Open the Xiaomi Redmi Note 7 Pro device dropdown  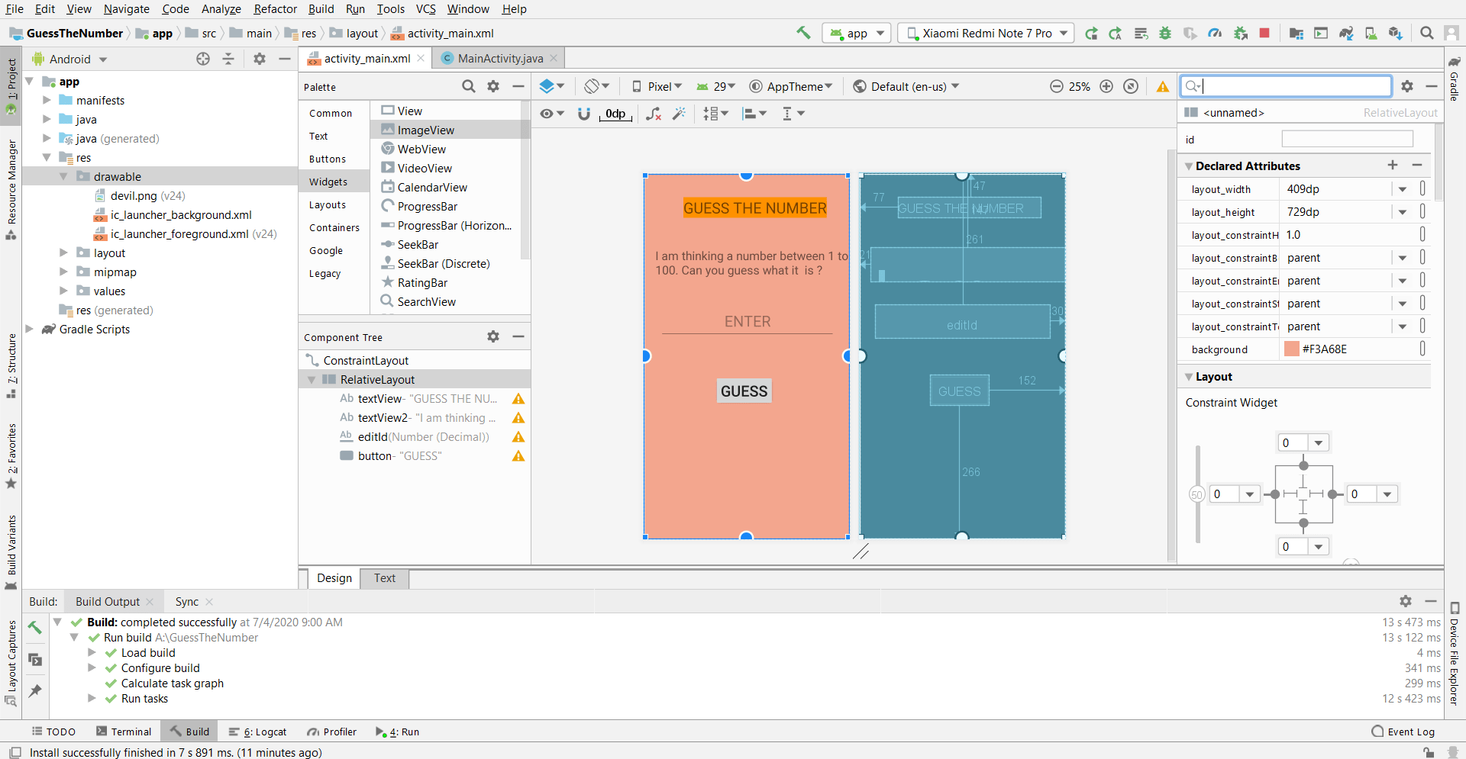coord(986,33)
